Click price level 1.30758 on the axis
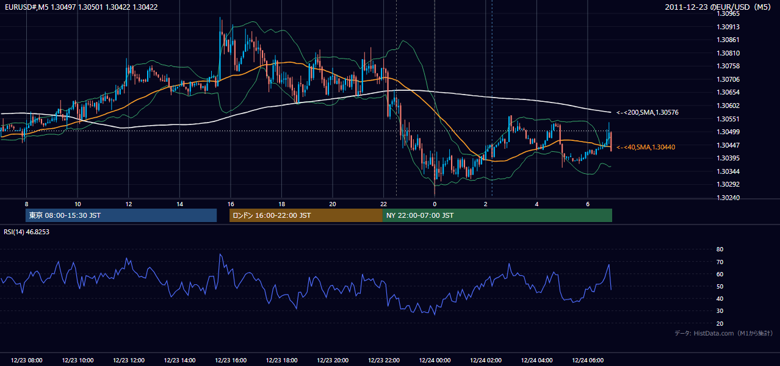 pyautogui.click(x=729, y=66)
